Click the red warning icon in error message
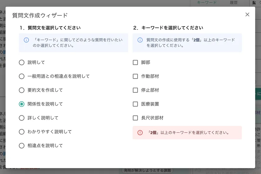261x174 pixels. [x=140, y=133]
